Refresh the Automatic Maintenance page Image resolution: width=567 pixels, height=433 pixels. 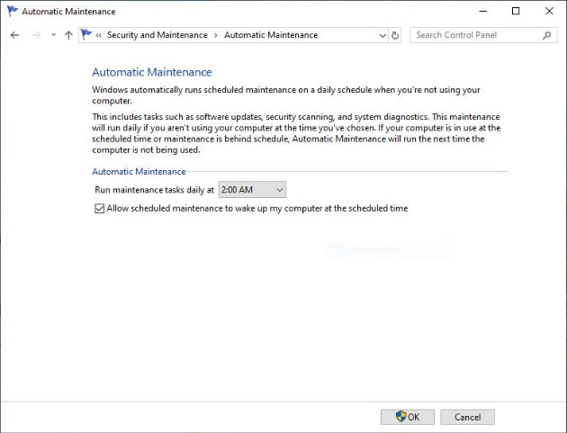[x=395, y=35]
